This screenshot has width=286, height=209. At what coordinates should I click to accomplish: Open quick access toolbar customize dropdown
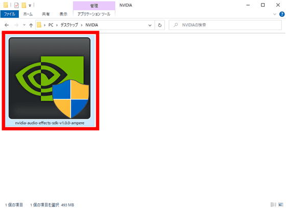(x=30, y=6)
